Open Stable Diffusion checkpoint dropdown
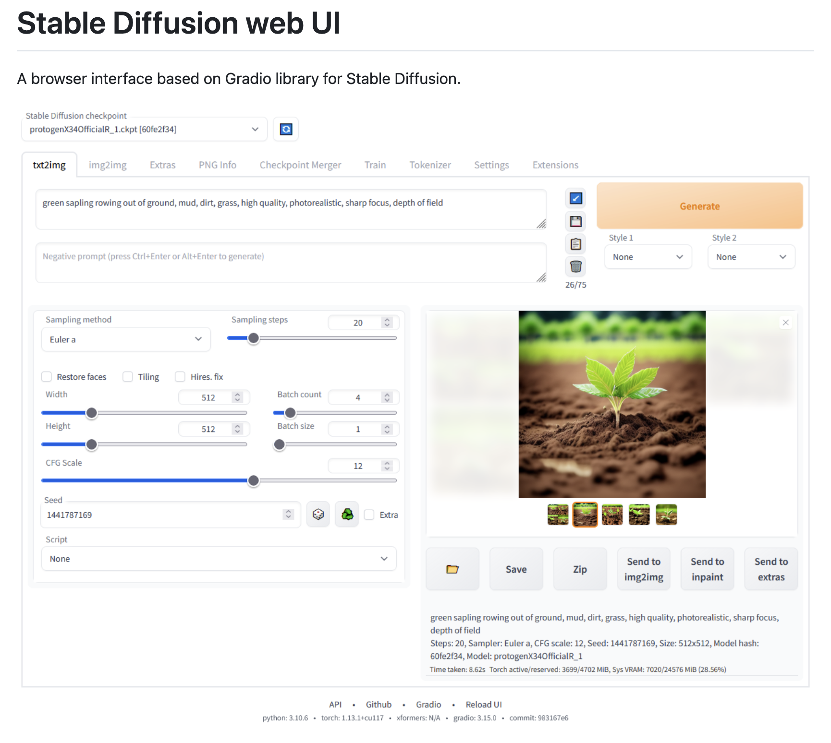The height and width of the screenshot is (743, 831). click(x=144, y=129)
